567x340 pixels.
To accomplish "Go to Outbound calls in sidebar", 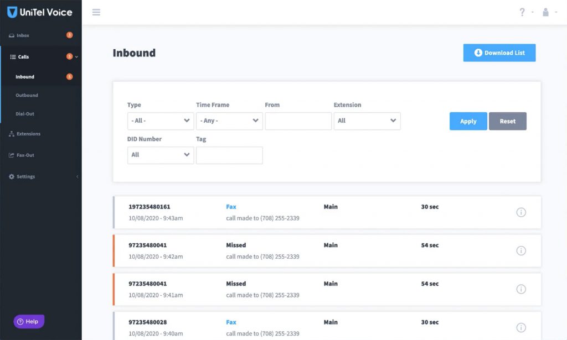I will 27,95.
